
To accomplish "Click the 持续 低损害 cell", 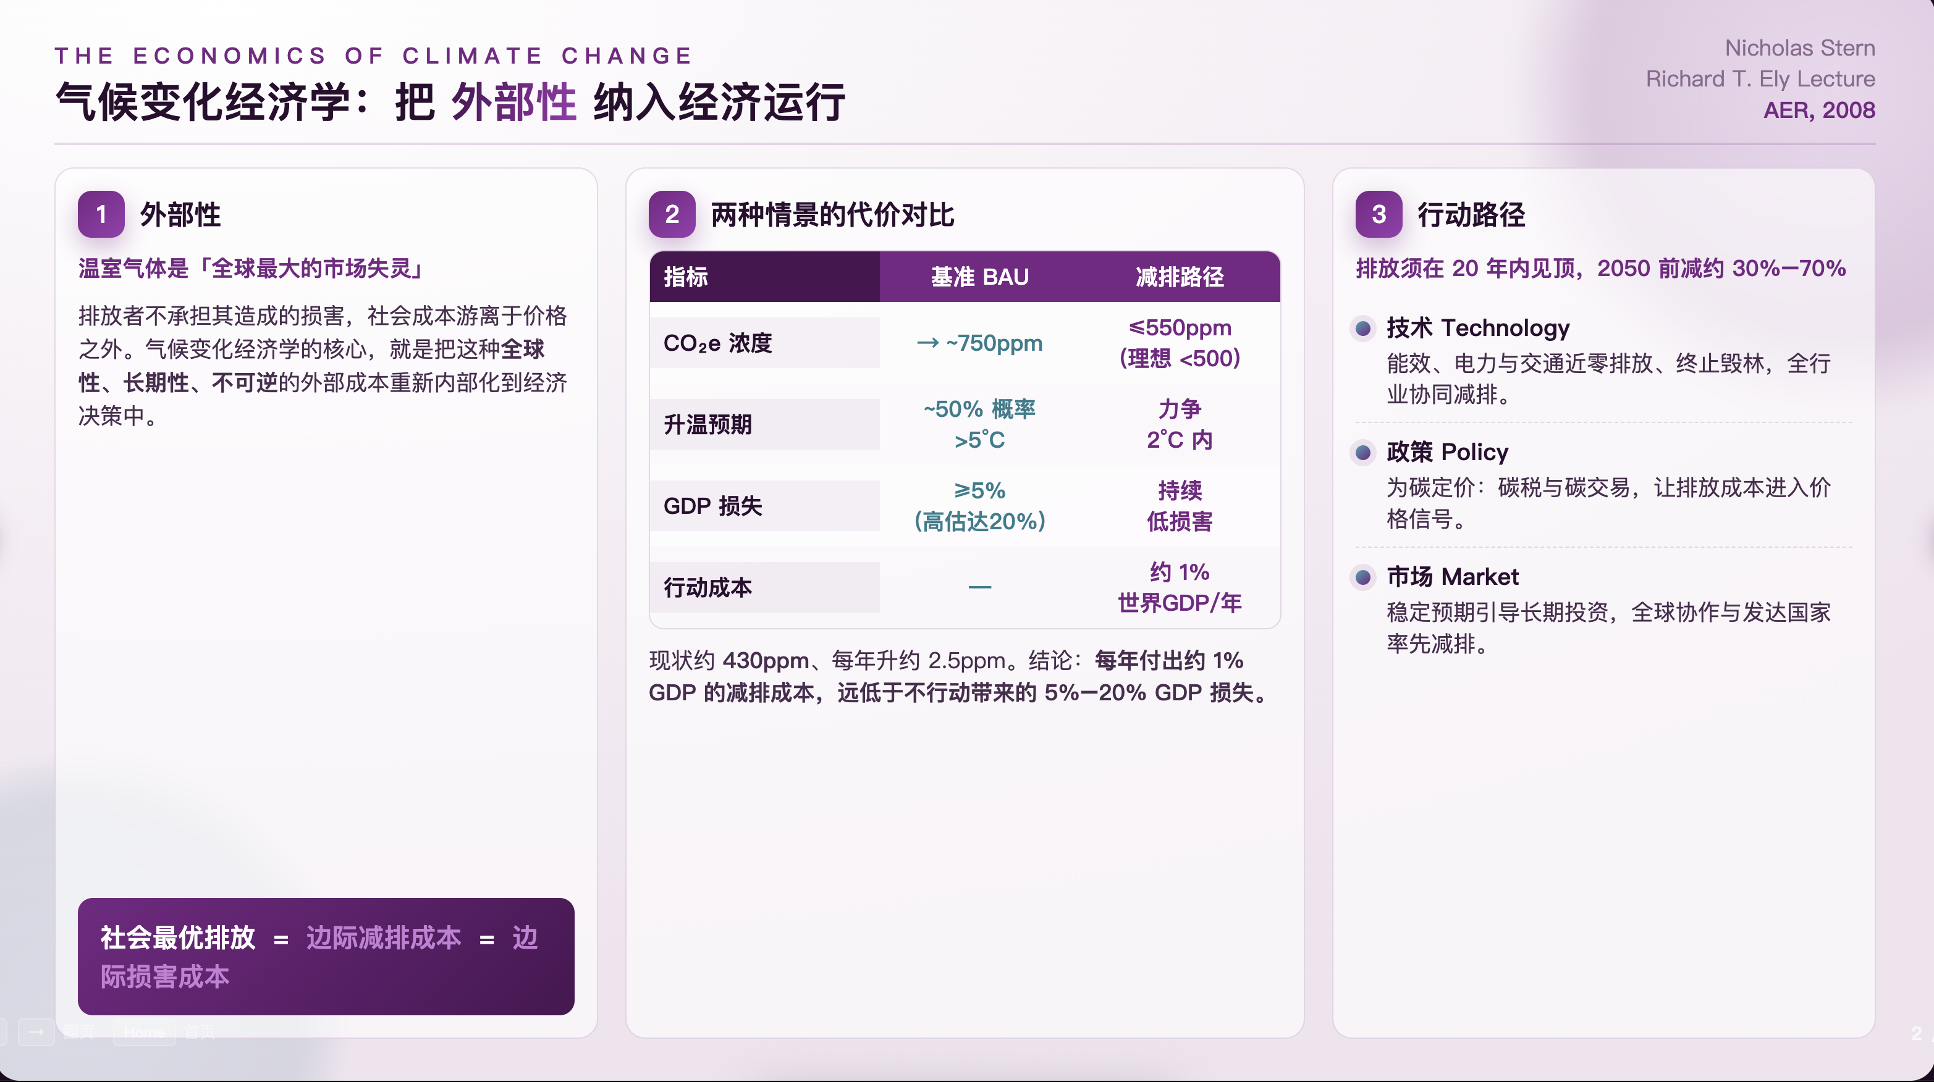I will click(1180, 506).
